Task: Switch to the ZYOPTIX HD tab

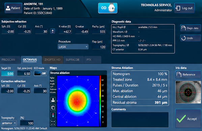Action: pos(52,60)
